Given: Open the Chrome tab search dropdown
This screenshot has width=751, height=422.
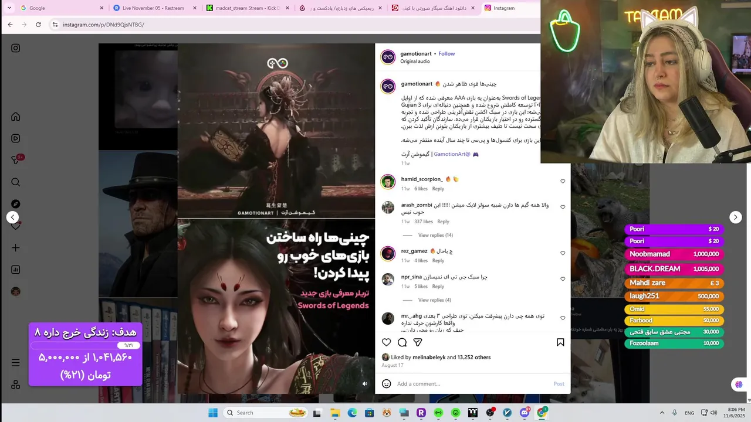Looking at the screenshot, I should click(x=9, y=8).
